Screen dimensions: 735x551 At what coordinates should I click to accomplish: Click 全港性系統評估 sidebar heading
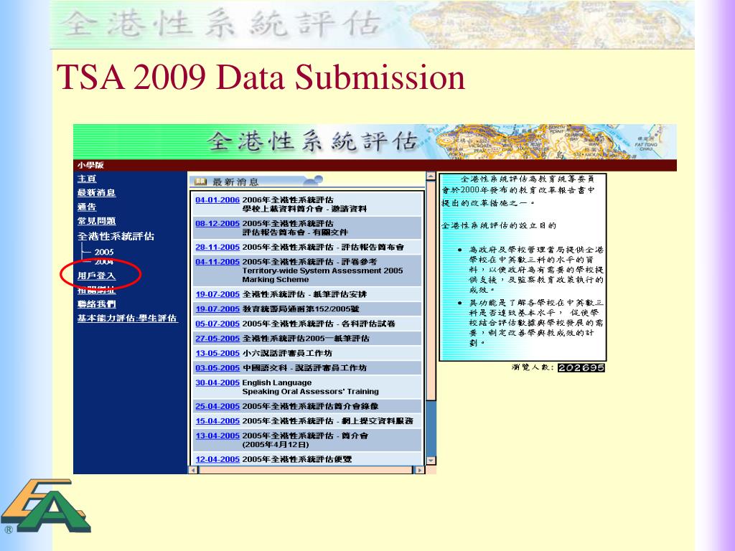coord(116,236)
